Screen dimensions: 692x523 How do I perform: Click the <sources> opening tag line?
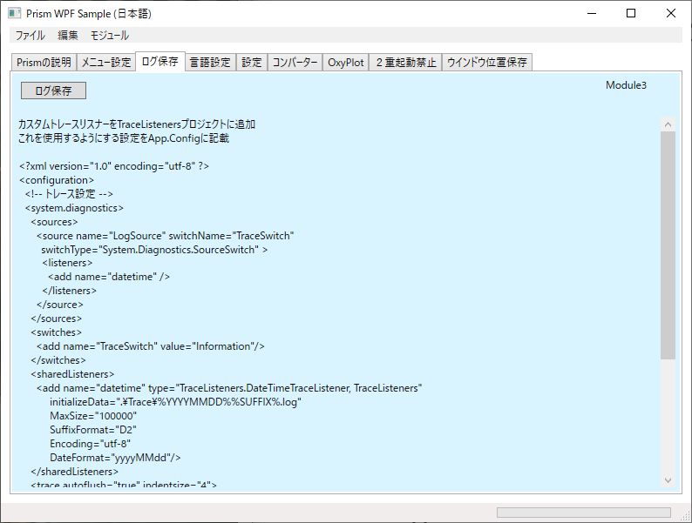[x=54, y=222]
